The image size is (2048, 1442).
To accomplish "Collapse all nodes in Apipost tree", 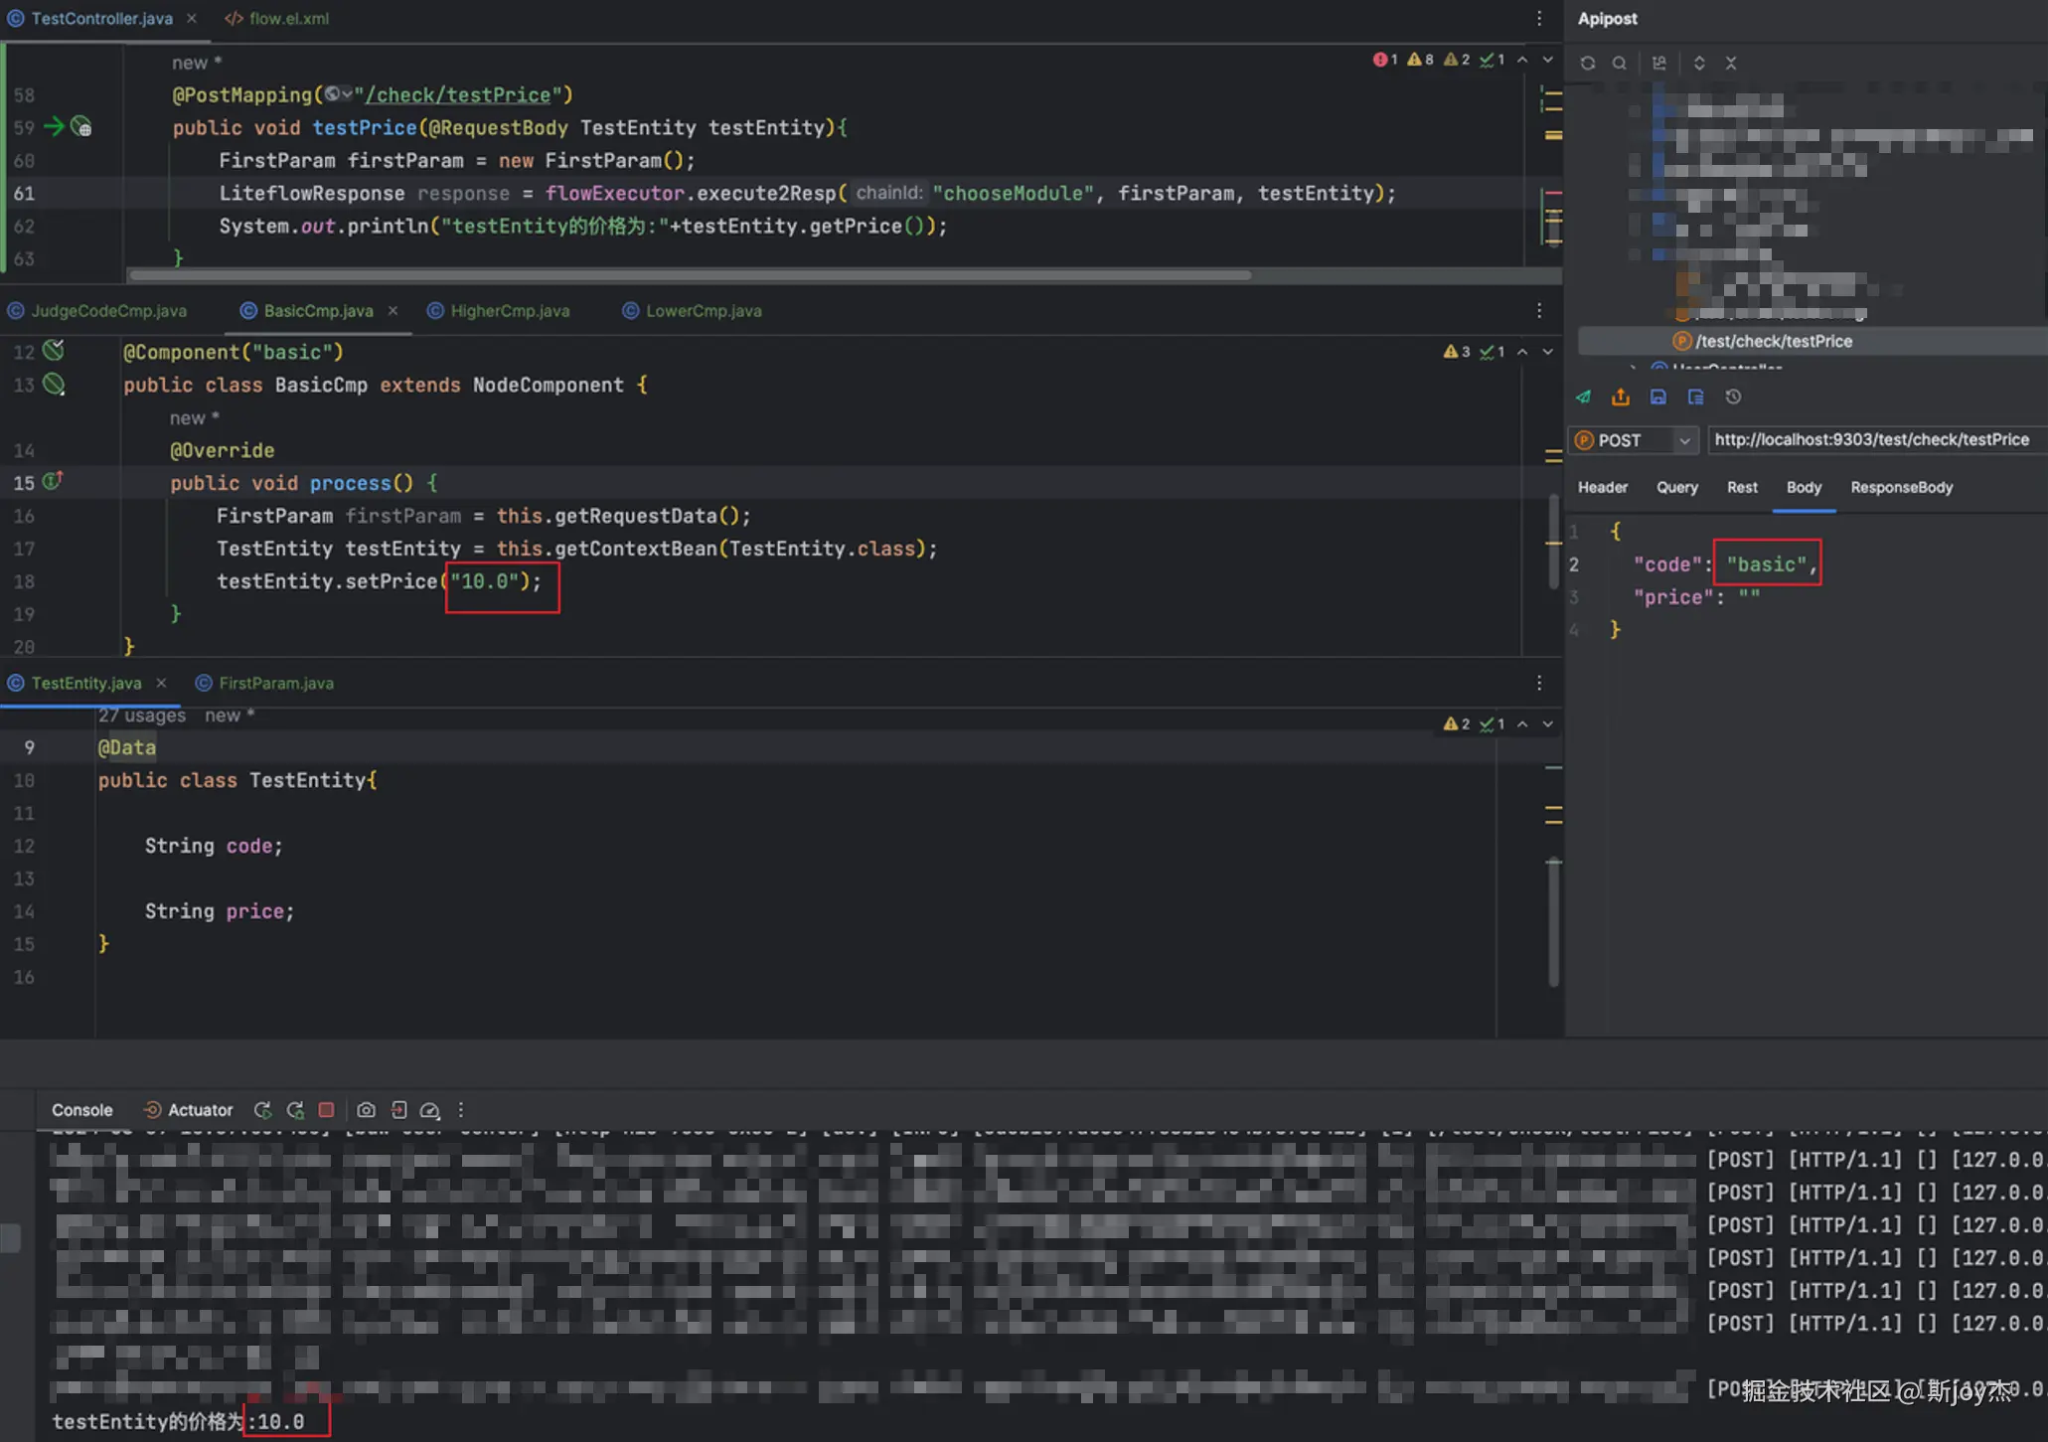I will tap(1731, 63).
